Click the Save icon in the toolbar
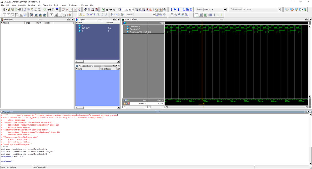Image resolution: width=312 pixels, height=169 pixels. (12, 10)
